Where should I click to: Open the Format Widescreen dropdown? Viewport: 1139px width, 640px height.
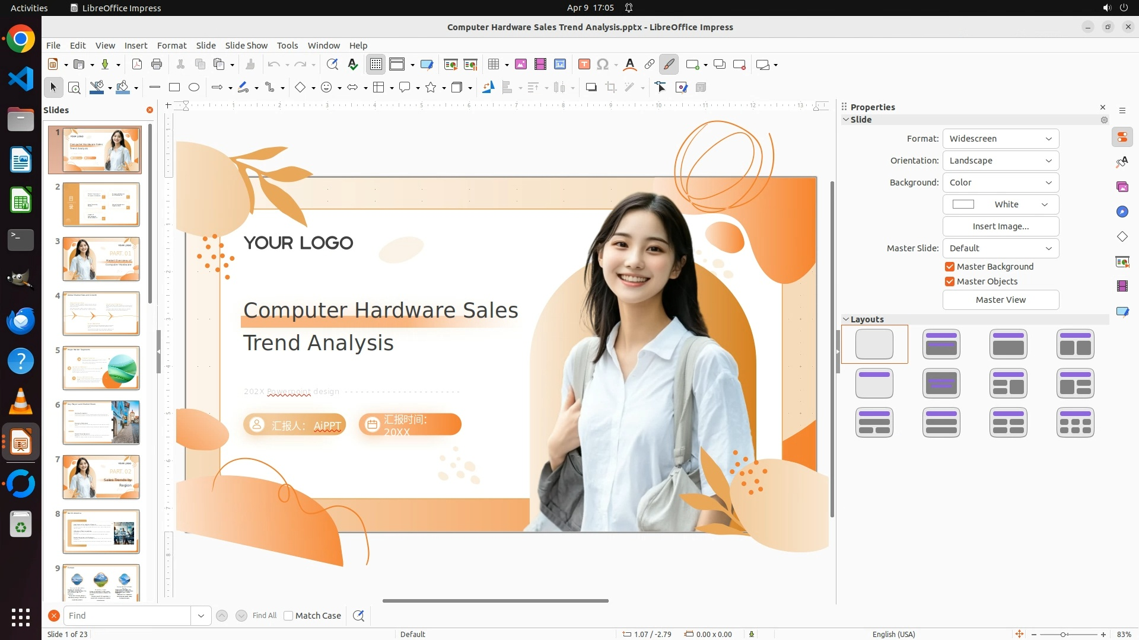[x=1000, y=139]
